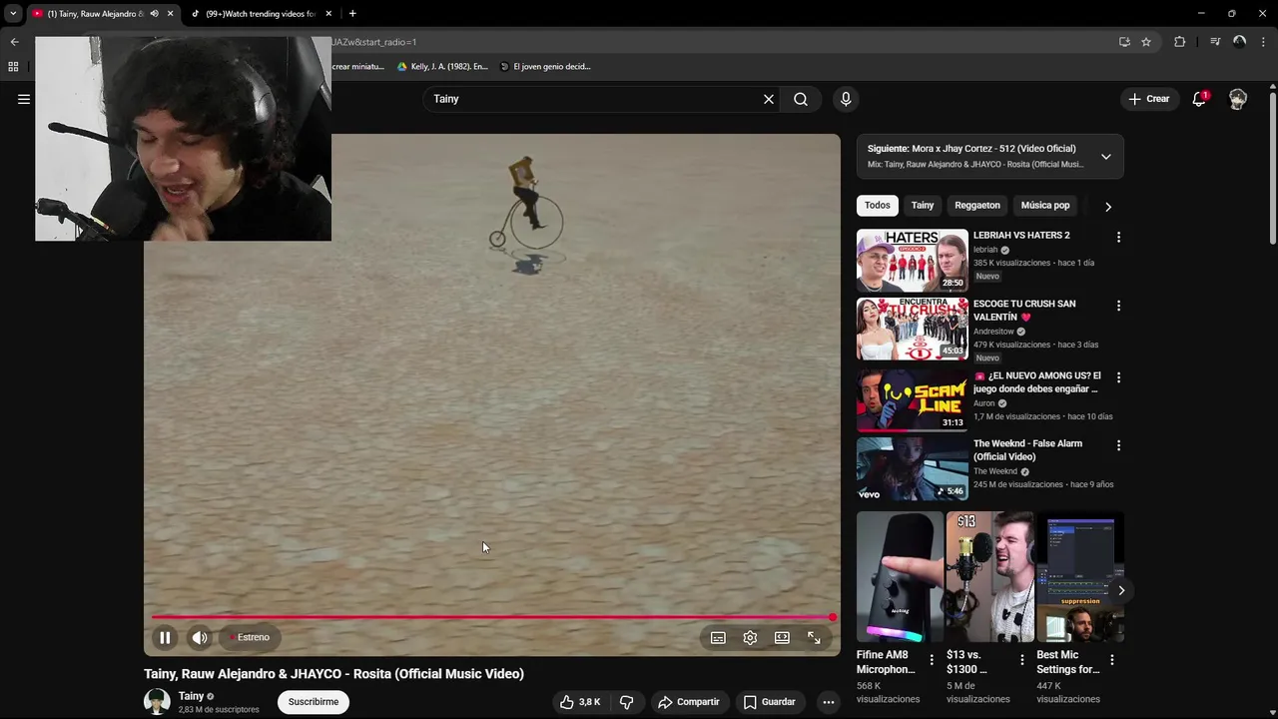Mute the video volume
This screenshot has width=1278, height=719.
(200, 637)
